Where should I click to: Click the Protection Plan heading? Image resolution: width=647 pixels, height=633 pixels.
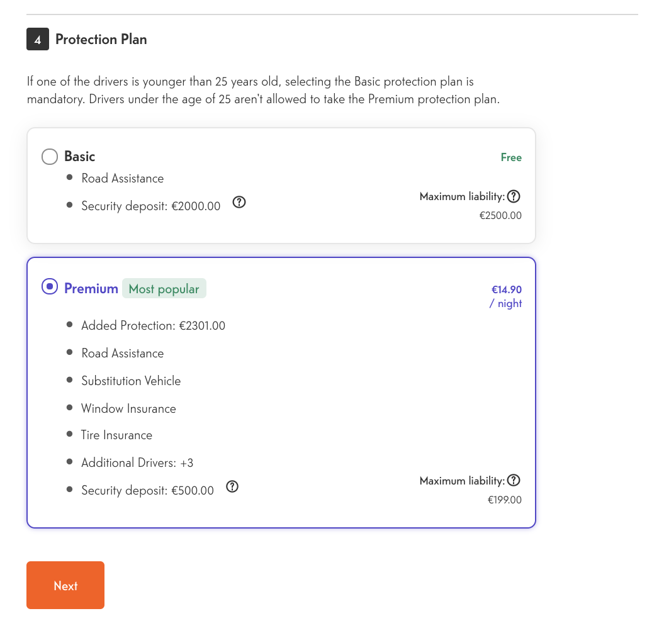(x=101, y=39)
